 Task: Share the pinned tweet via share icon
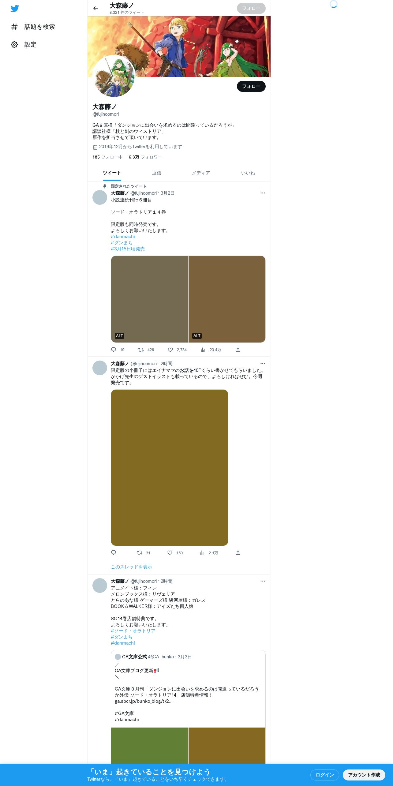coord(238,350)
